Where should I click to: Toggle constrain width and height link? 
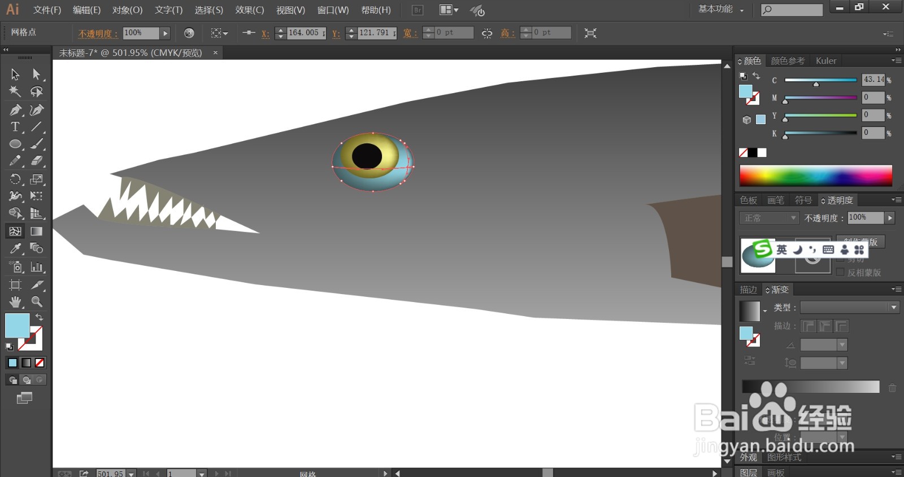pyautogui.click(x=486, y=33)
